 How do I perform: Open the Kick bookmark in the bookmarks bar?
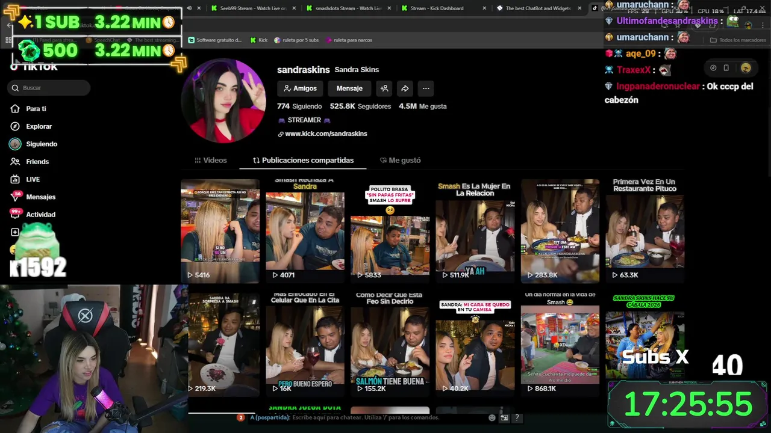tap(258, 40)
